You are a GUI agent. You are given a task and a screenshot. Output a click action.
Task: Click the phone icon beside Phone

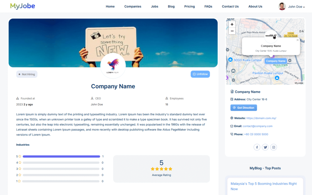232,134
